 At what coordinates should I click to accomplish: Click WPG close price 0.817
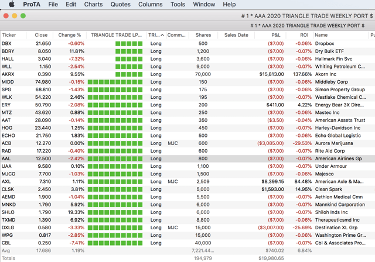(x=45, y=235)
